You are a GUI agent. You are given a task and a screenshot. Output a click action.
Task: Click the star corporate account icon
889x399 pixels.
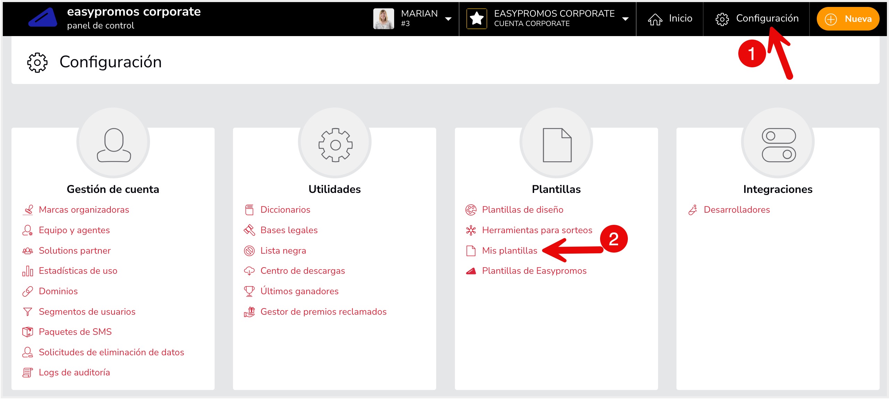(477, 19)
